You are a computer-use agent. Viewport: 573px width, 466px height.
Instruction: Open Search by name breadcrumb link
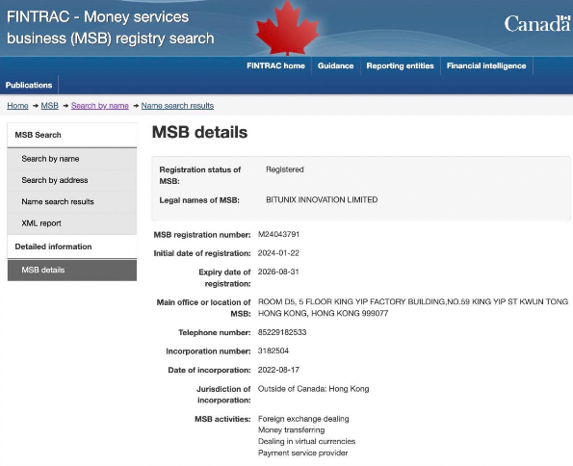point(100,106)
